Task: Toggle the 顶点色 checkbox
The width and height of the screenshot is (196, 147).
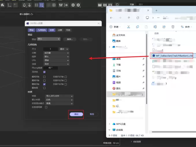Action: click(x=44, y=72)
